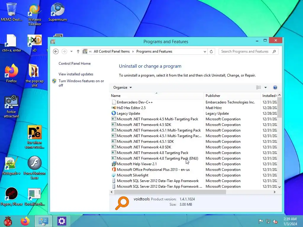Open the HxD 'xD' desktop shortcut
The height and width of the screenshot is (227, 303).
click(34, 43)
